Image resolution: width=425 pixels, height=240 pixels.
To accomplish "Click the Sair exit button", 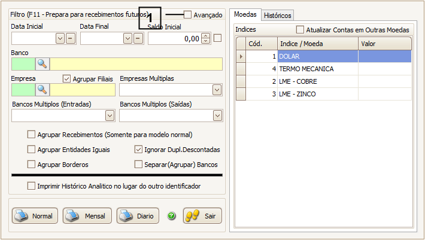I will (x=202, y=216).
